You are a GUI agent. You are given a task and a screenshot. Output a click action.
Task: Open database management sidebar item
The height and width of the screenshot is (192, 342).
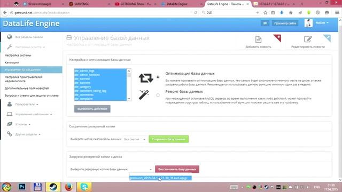click(x=31, y=70)
